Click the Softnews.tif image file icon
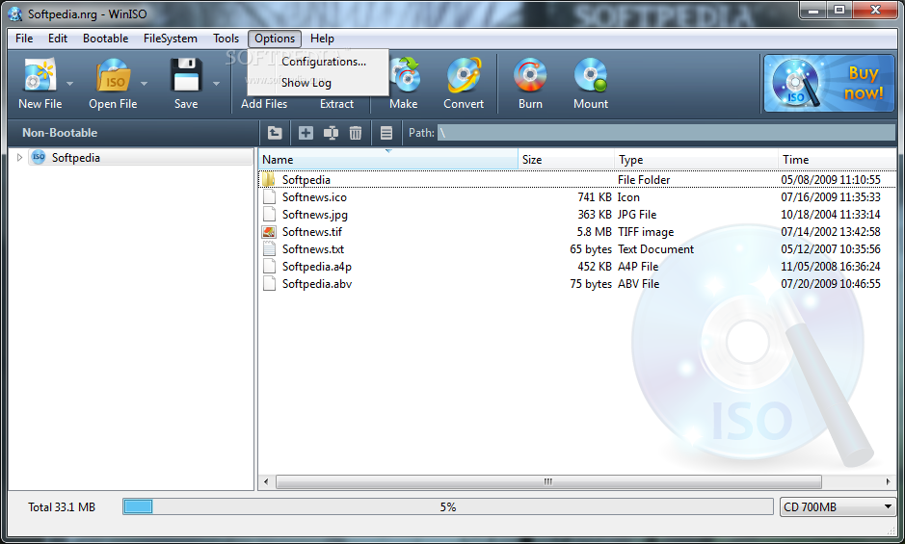905x544 pixels. [268, 231]
